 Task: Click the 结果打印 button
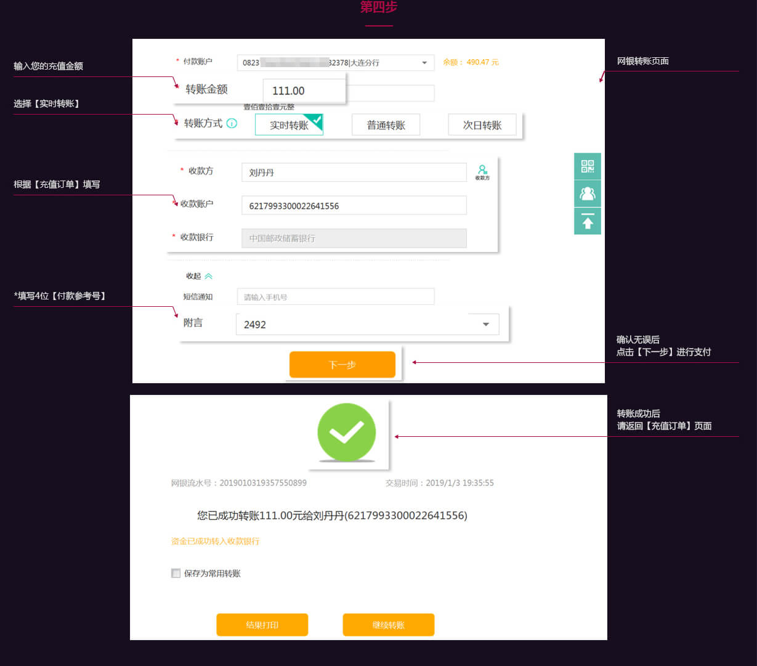262,625
